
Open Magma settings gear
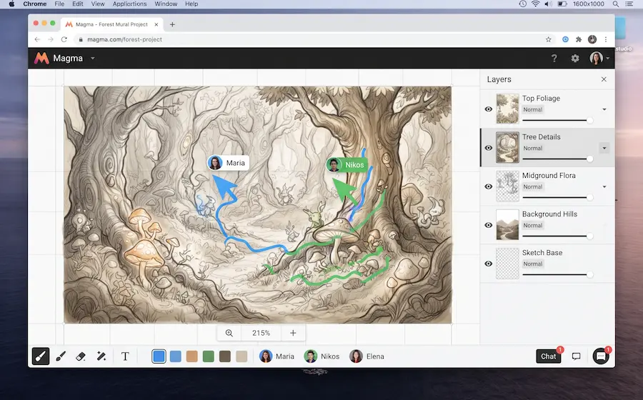[575, 58]
